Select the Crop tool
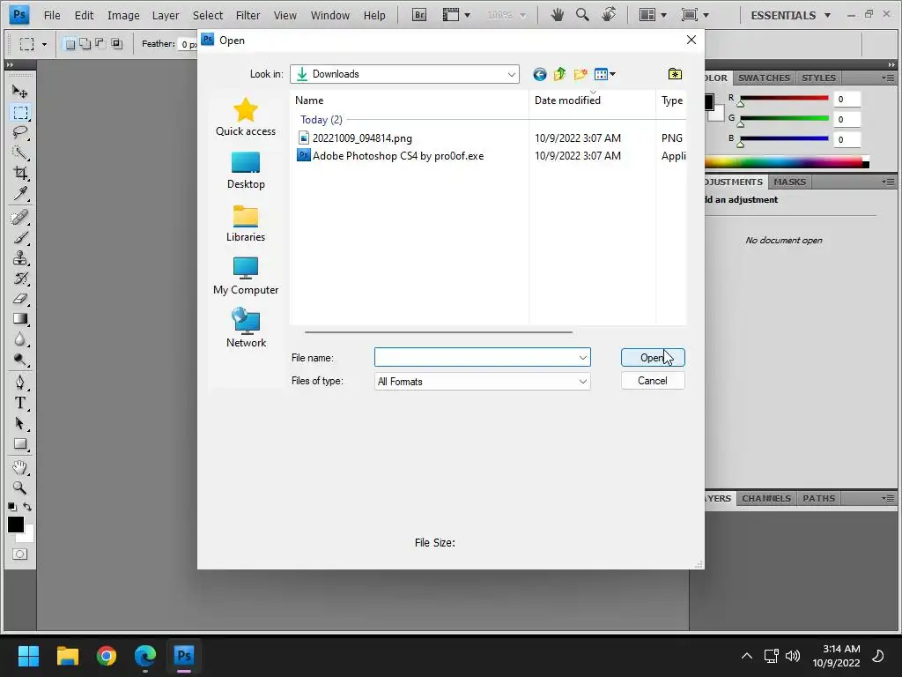 (20, 173)
